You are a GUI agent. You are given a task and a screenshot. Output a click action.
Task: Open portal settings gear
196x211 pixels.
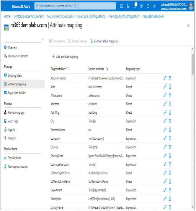pyautogui.click(x=141, y=6)
